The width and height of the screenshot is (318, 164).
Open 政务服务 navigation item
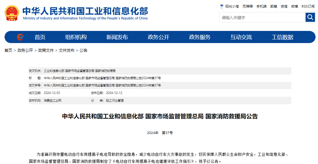(200, 37)
